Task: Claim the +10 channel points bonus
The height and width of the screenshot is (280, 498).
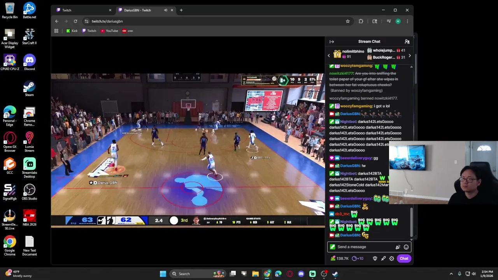Action: click(x=358, y=259)
